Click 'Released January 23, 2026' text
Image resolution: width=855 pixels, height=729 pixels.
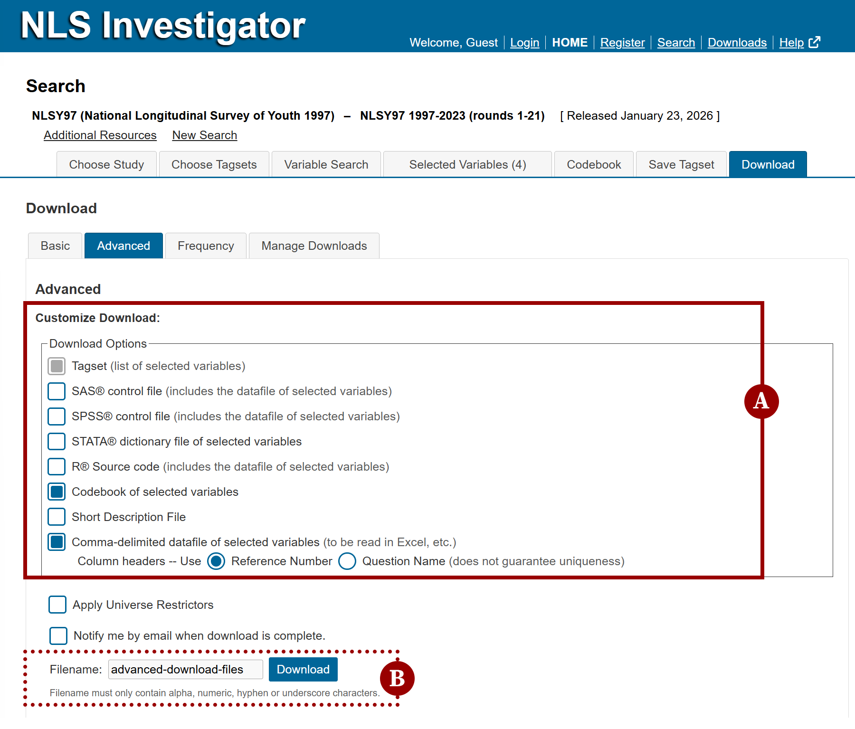pos(640,116)
